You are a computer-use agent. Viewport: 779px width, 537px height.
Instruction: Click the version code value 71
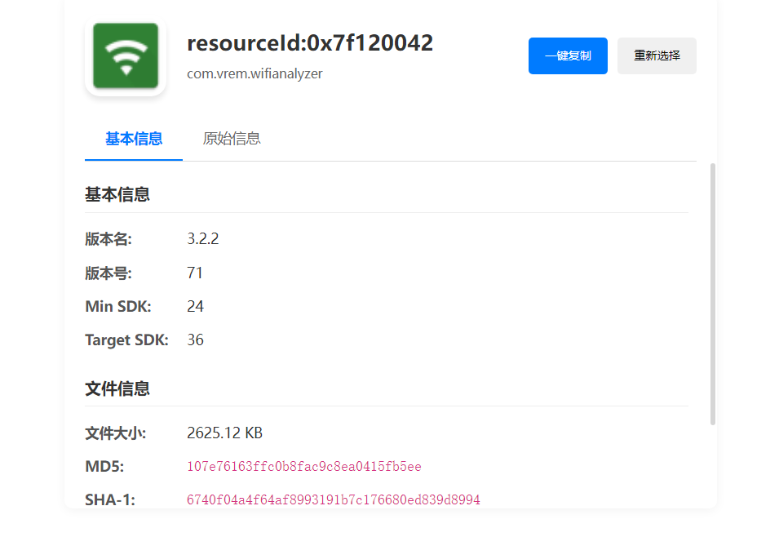click(195, 273)
